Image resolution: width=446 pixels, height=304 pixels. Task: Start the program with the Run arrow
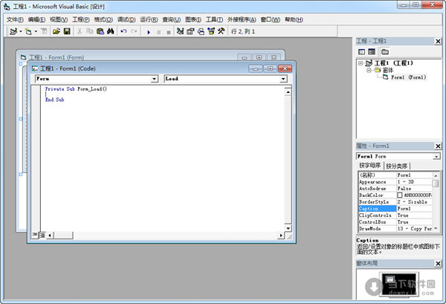click(x=149, y=32)
